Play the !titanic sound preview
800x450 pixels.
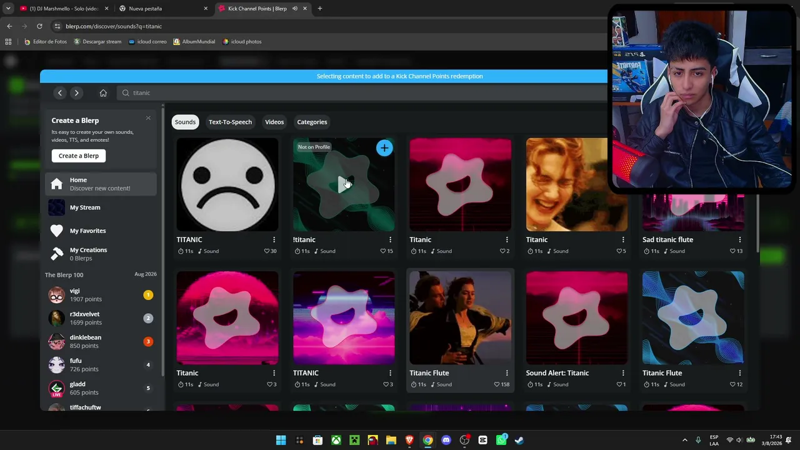(344, 184)
